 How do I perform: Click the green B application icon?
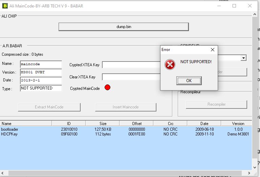[5, 6]
